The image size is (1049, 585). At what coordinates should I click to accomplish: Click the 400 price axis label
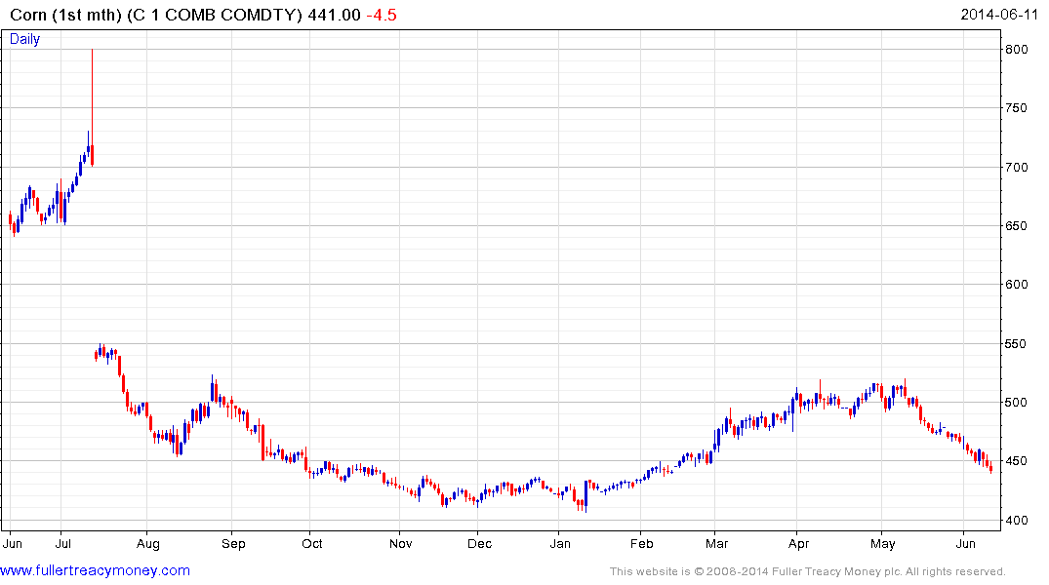[x=1016, y=520]
